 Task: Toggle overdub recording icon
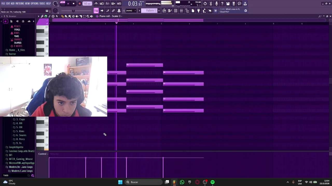click(x=113, y=4)
